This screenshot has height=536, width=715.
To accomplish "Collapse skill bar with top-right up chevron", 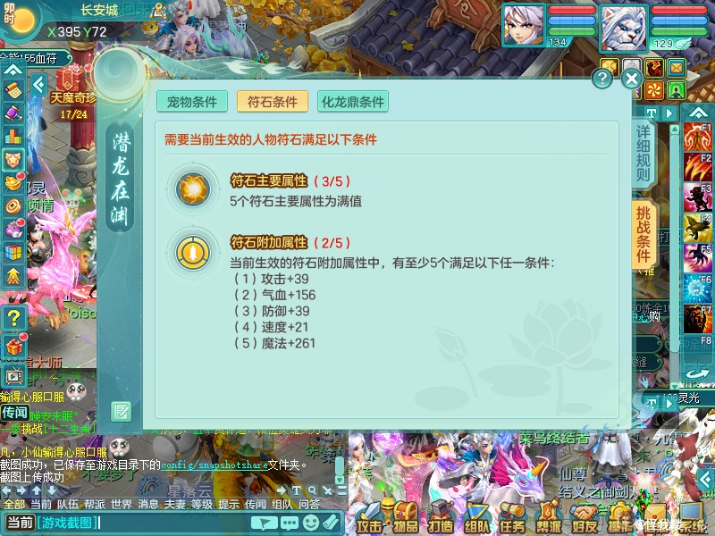I will (698, 113).
